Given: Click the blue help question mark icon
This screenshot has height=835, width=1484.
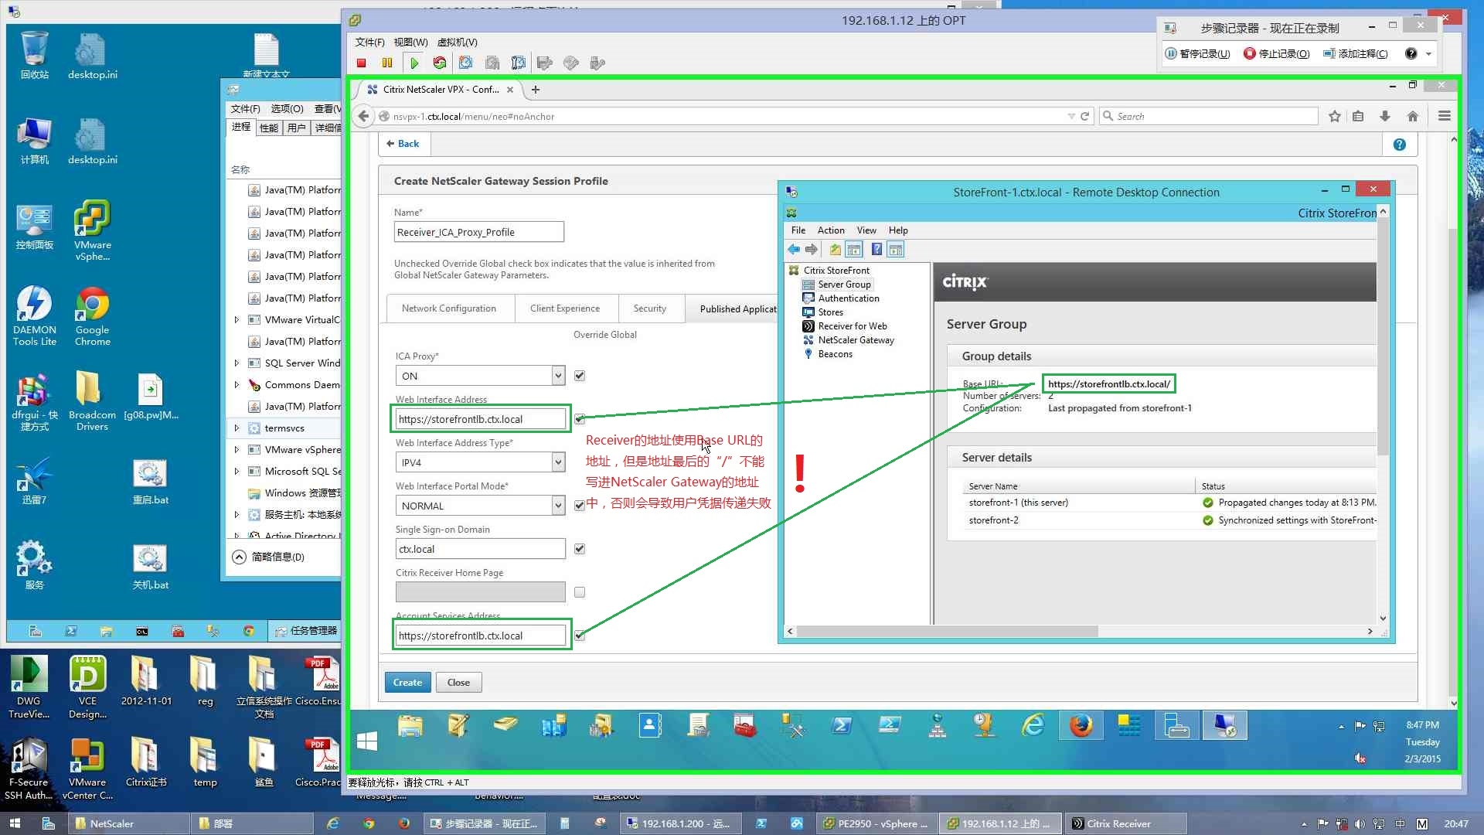Looking at the screenshot, I should coord(1399,145).
